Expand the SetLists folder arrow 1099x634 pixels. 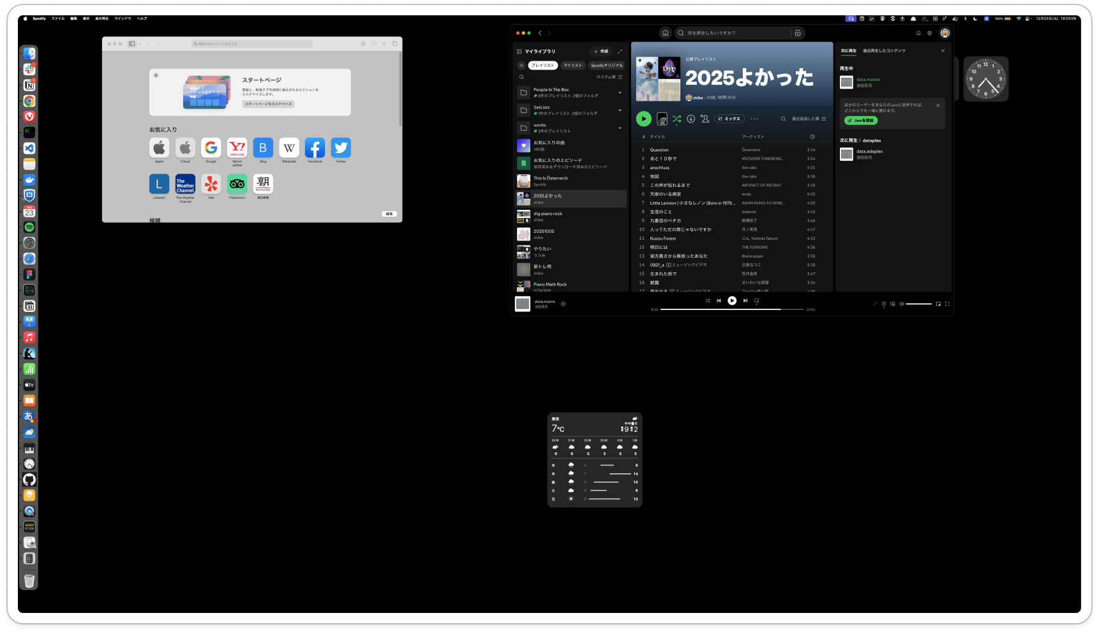[620, 110]
